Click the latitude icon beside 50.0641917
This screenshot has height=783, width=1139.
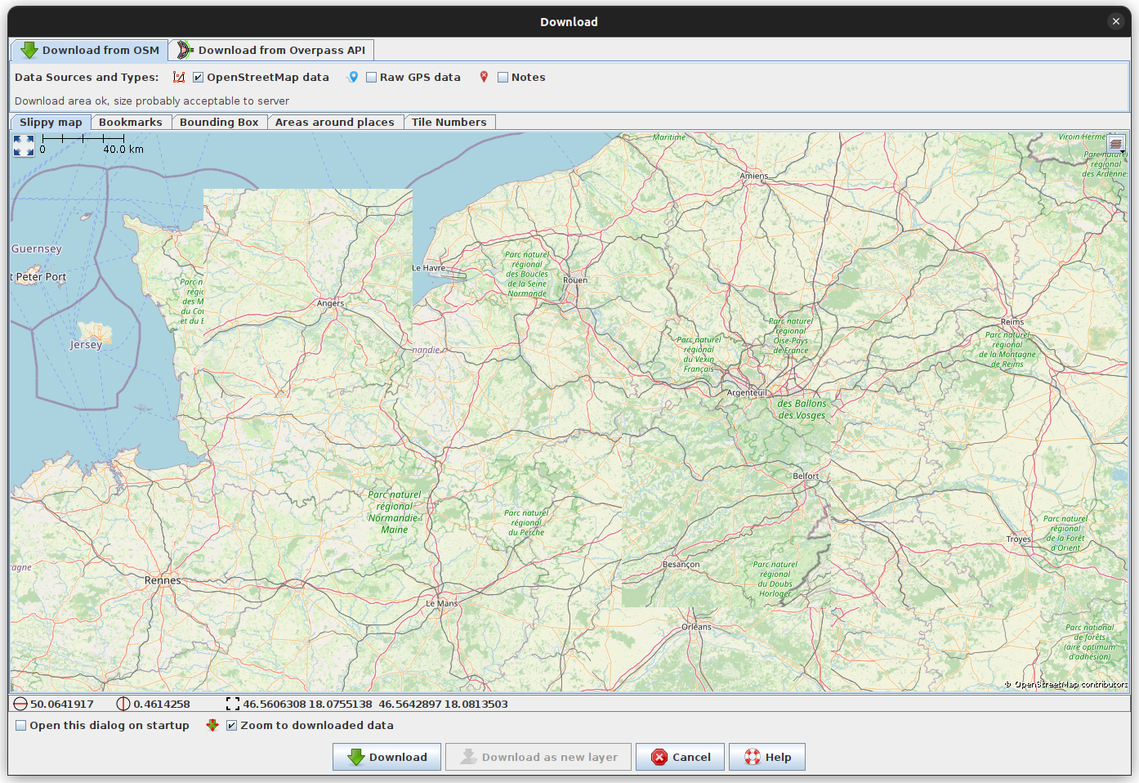tap(20, 704)
